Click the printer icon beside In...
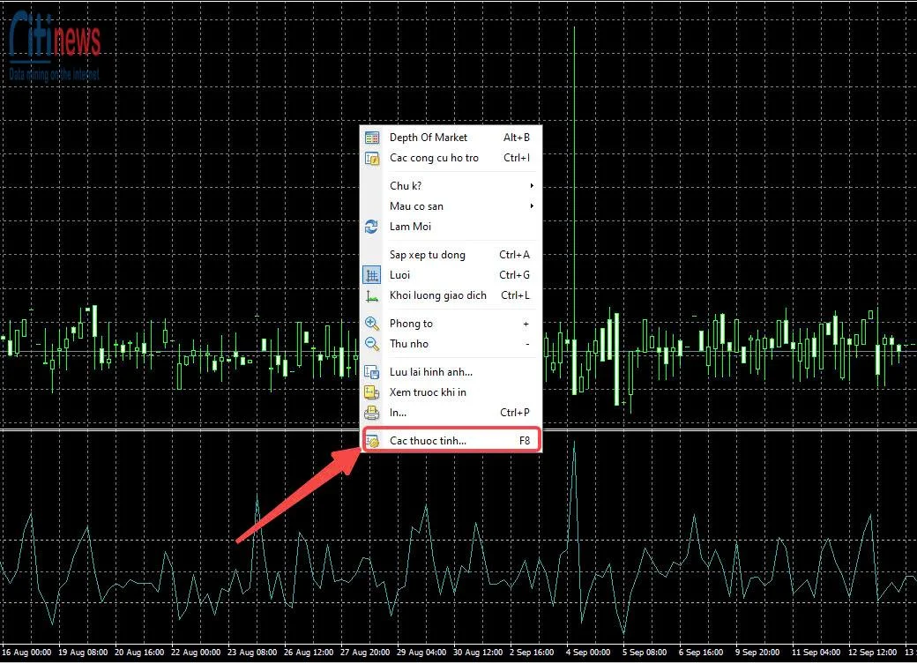The height and width of the screenshot is (664, 917). click(372, 413)
